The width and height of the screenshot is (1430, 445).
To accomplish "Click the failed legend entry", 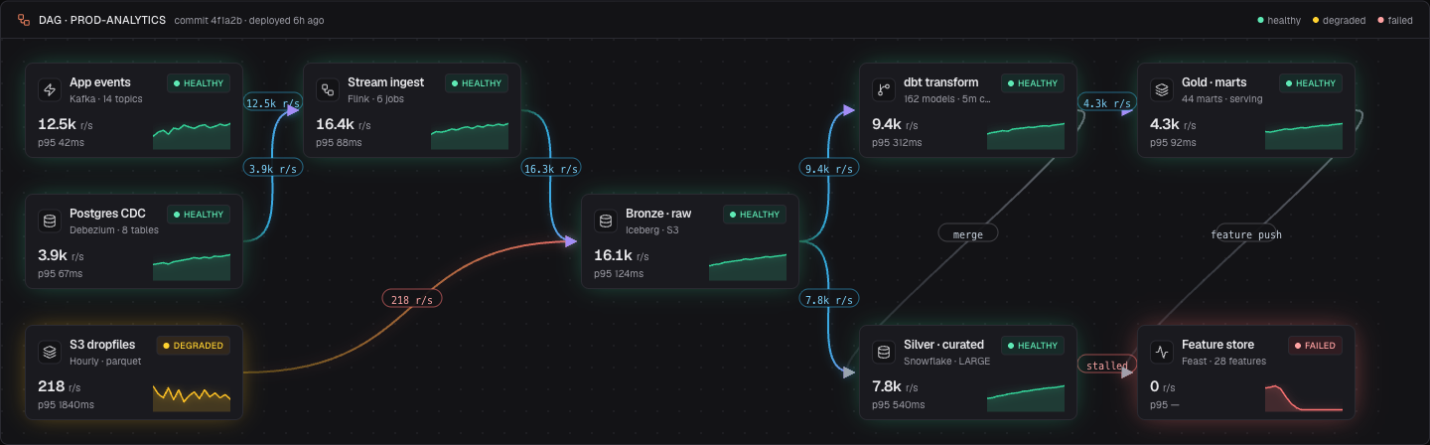I will click(1394, 20).
